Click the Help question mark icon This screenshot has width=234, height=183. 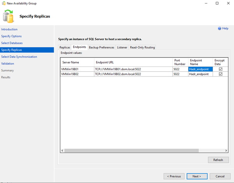tap(220, 28)
